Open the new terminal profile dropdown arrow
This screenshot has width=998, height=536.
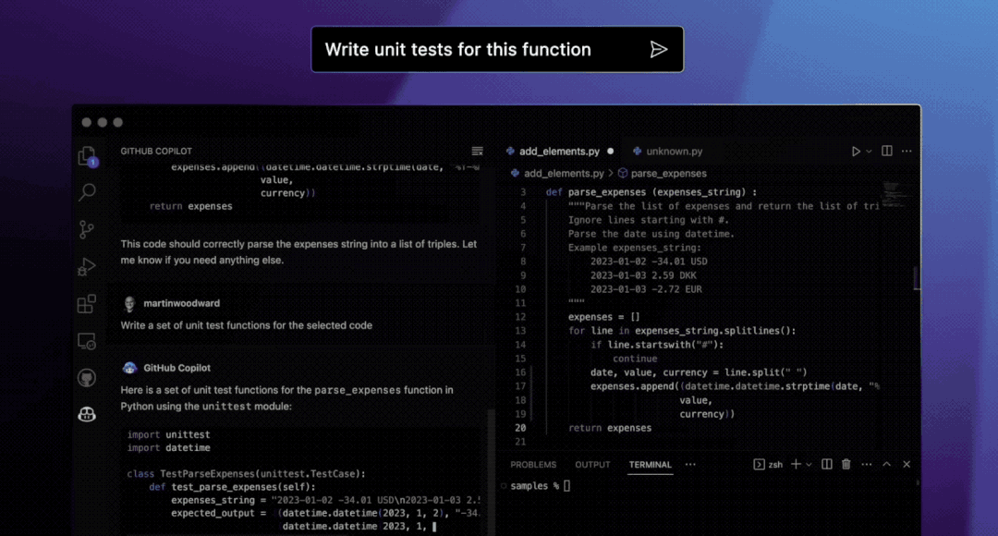tap(809, 465)
